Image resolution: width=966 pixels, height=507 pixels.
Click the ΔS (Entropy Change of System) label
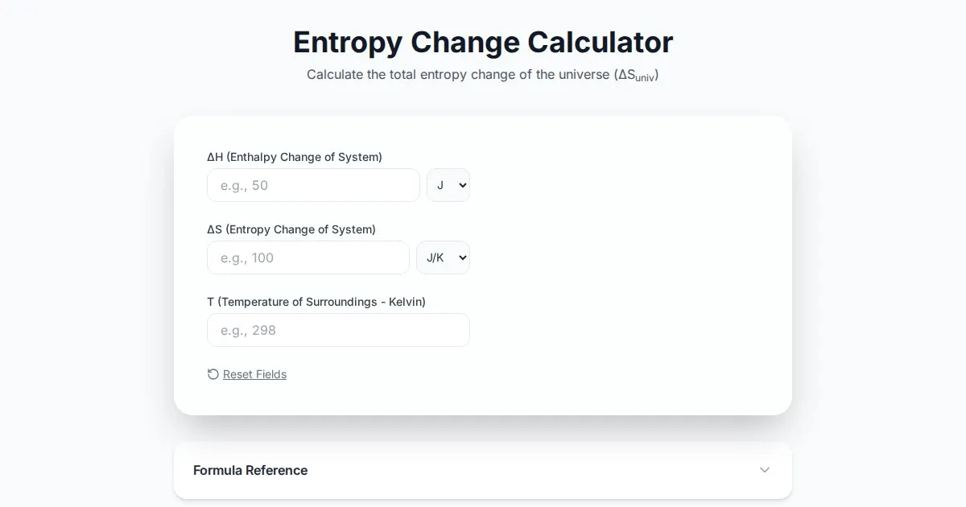pyautogui.click(x=291, y=229)
